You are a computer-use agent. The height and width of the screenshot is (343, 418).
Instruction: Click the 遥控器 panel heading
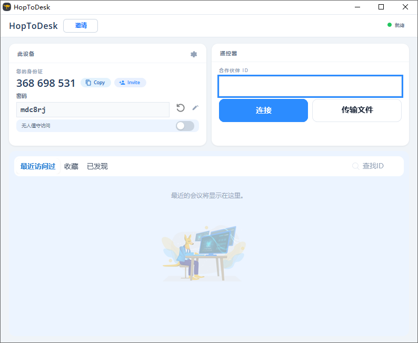coord(228,54)
